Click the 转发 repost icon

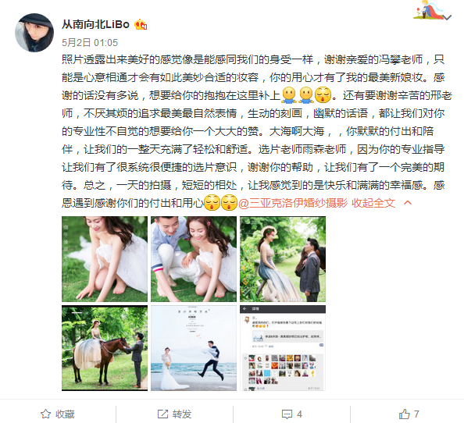[x=162, y=414]
